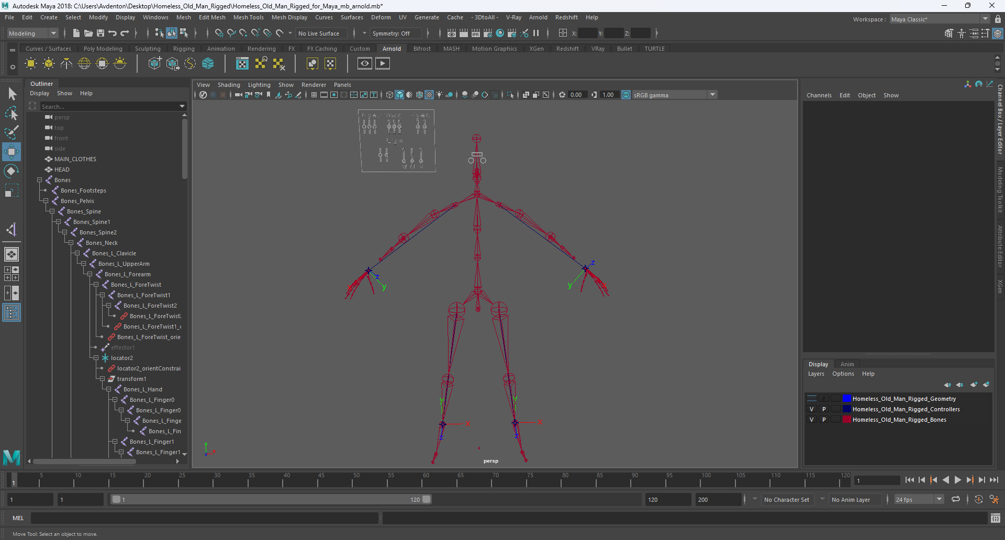Click the Open scene folder icon
The image size is (1005, 540).
[88, 33]
